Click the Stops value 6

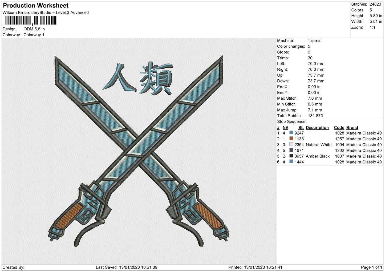tap(309, 52)
